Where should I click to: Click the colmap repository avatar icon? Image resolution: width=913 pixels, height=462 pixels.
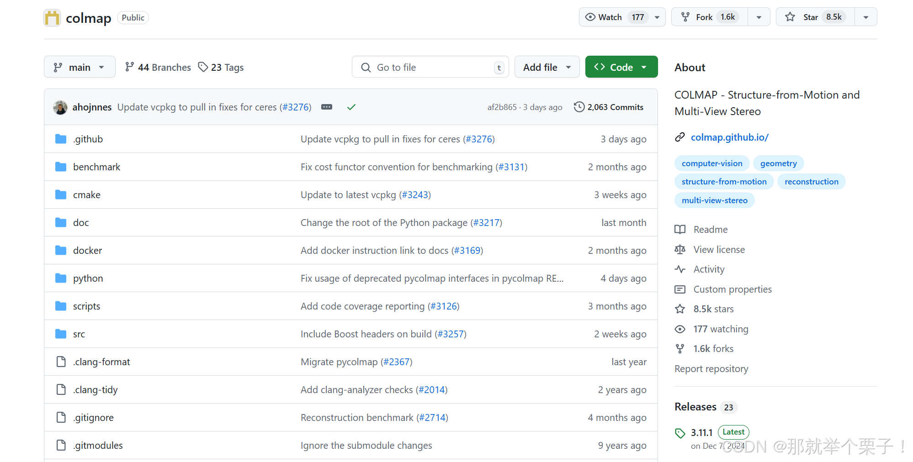(x=52, y=18)
